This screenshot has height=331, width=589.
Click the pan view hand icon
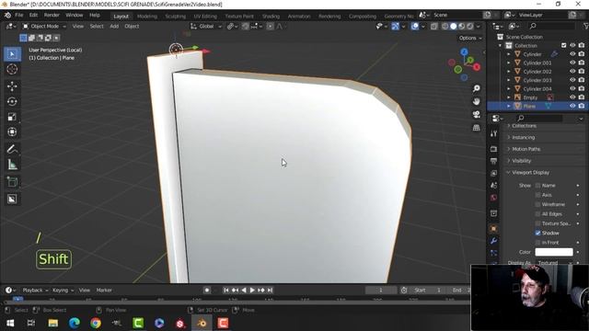477,102
